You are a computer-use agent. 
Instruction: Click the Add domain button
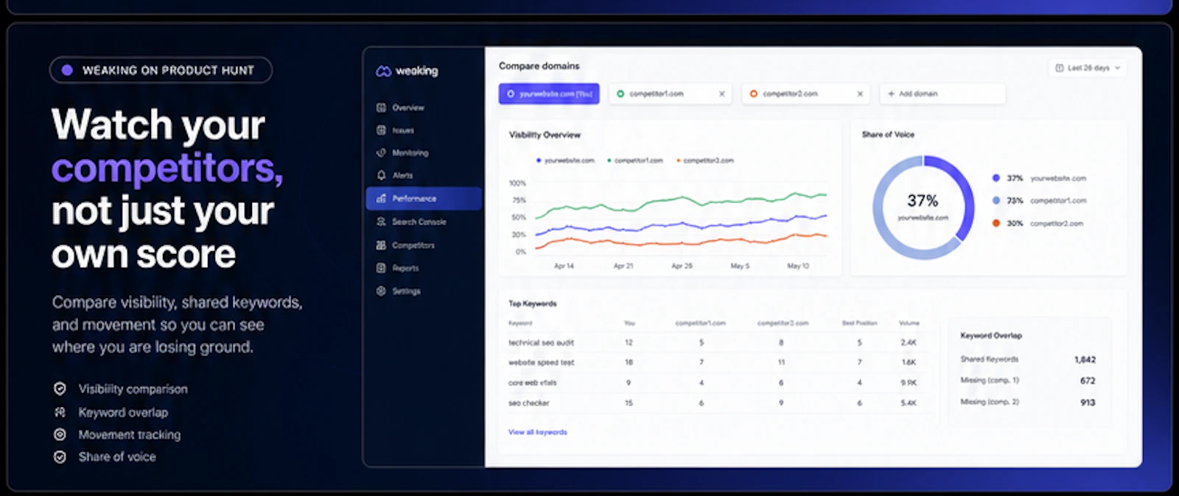(x=942, y=94)
